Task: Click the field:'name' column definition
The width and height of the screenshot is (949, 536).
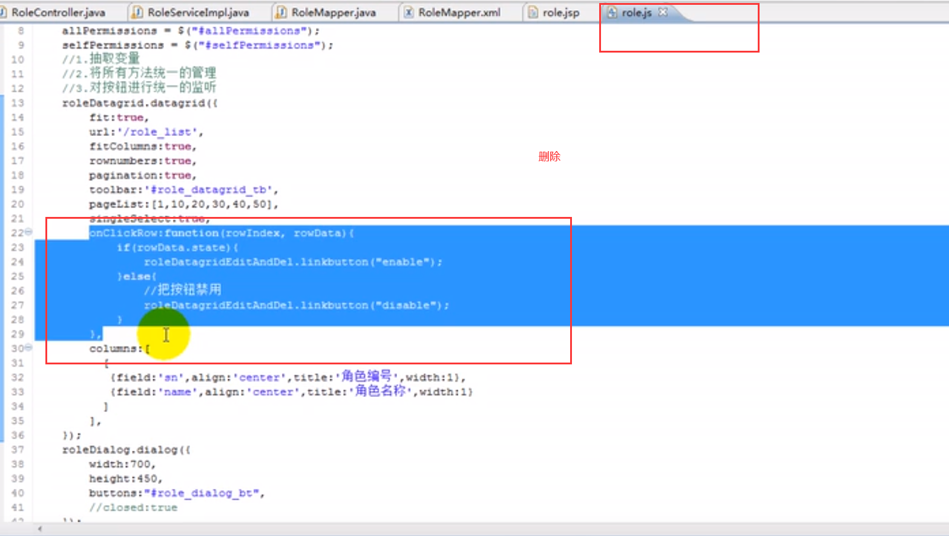Action: pos(291,392)
